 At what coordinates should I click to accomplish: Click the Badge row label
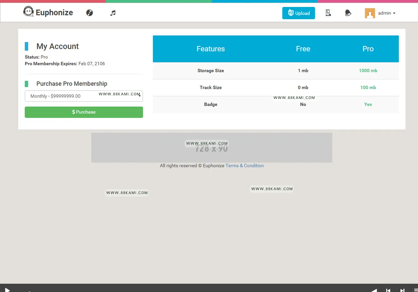[x=211, y=104]
